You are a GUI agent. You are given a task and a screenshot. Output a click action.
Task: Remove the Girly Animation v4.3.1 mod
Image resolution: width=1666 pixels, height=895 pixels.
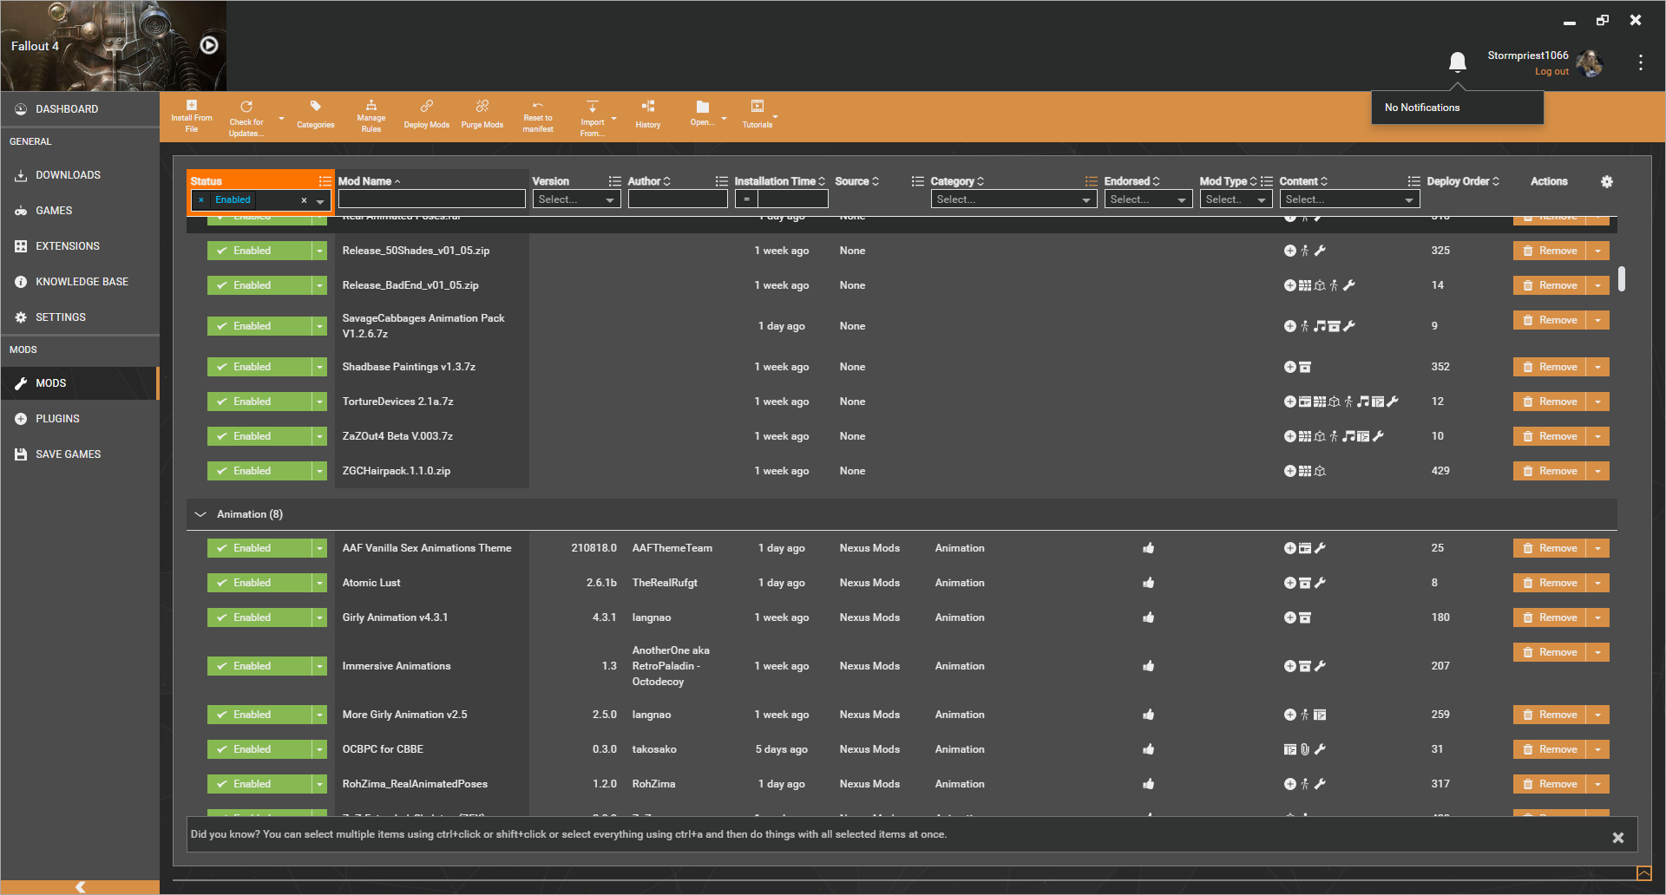1550,617
